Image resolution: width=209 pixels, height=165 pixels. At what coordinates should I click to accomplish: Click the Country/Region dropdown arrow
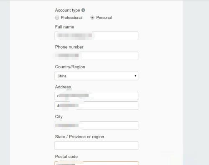click(135, 76)
